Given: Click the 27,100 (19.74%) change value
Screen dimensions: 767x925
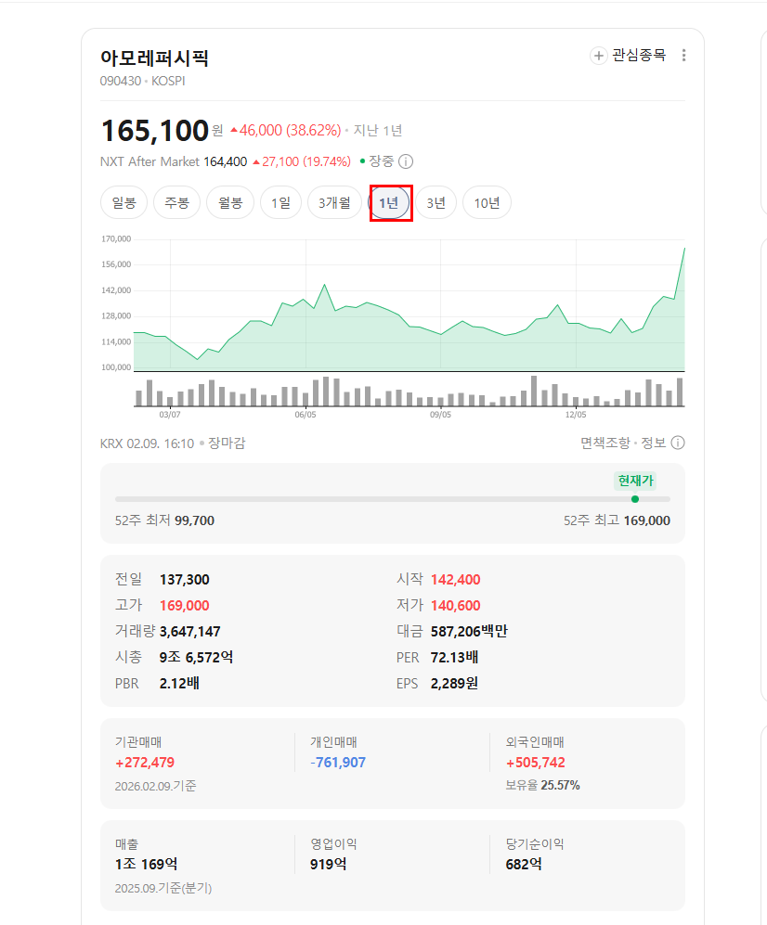Looking at the screenshot, I should [302, 161].
